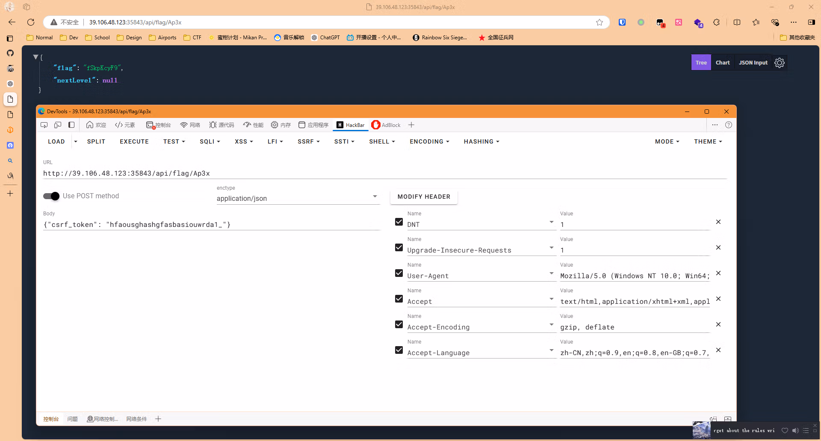Open the GitHub sidebar icon
821x441 pixels.
(x=10, y=53)
